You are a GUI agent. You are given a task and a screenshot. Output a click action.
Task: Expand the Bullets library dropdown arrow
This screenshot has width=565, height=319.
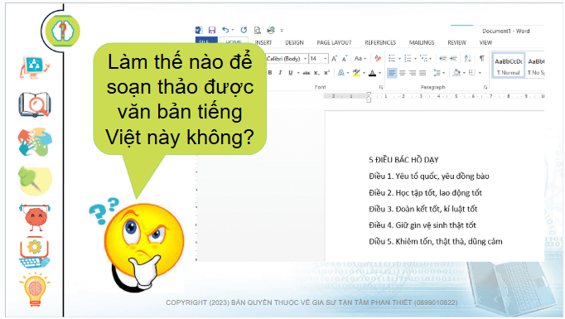[x=399, y=58]
